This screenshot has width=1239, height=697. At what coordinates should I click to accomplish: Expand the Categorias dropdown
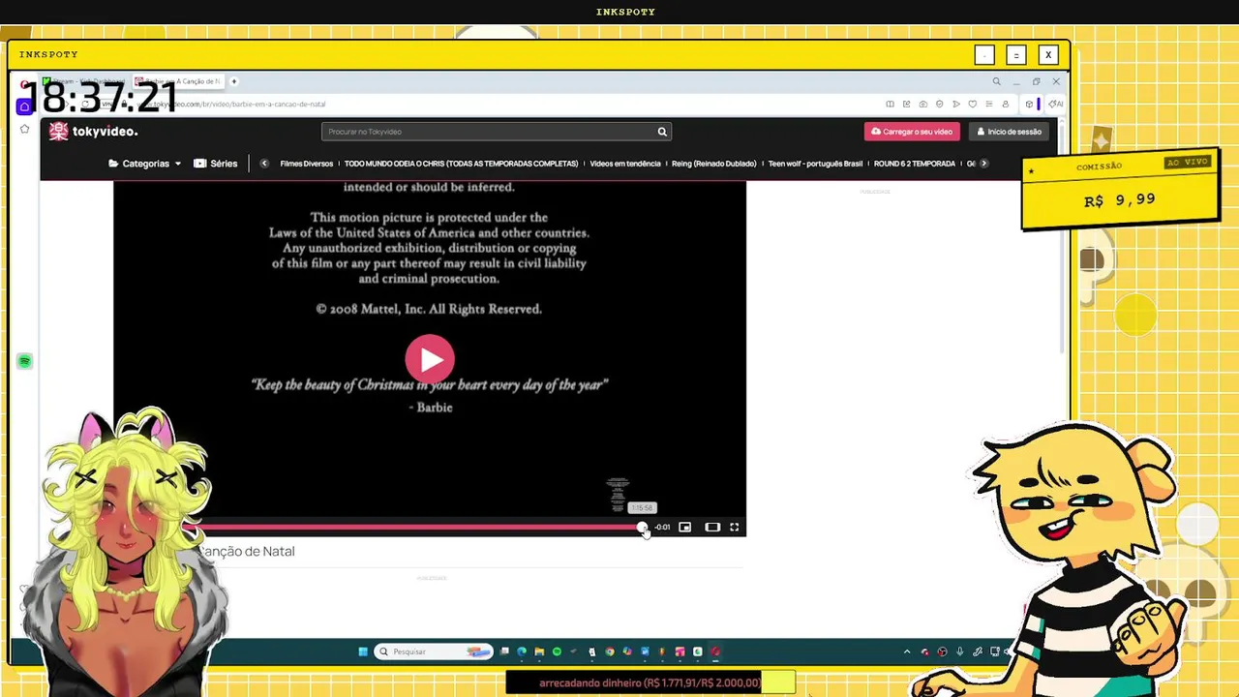(x=145, y=164)
